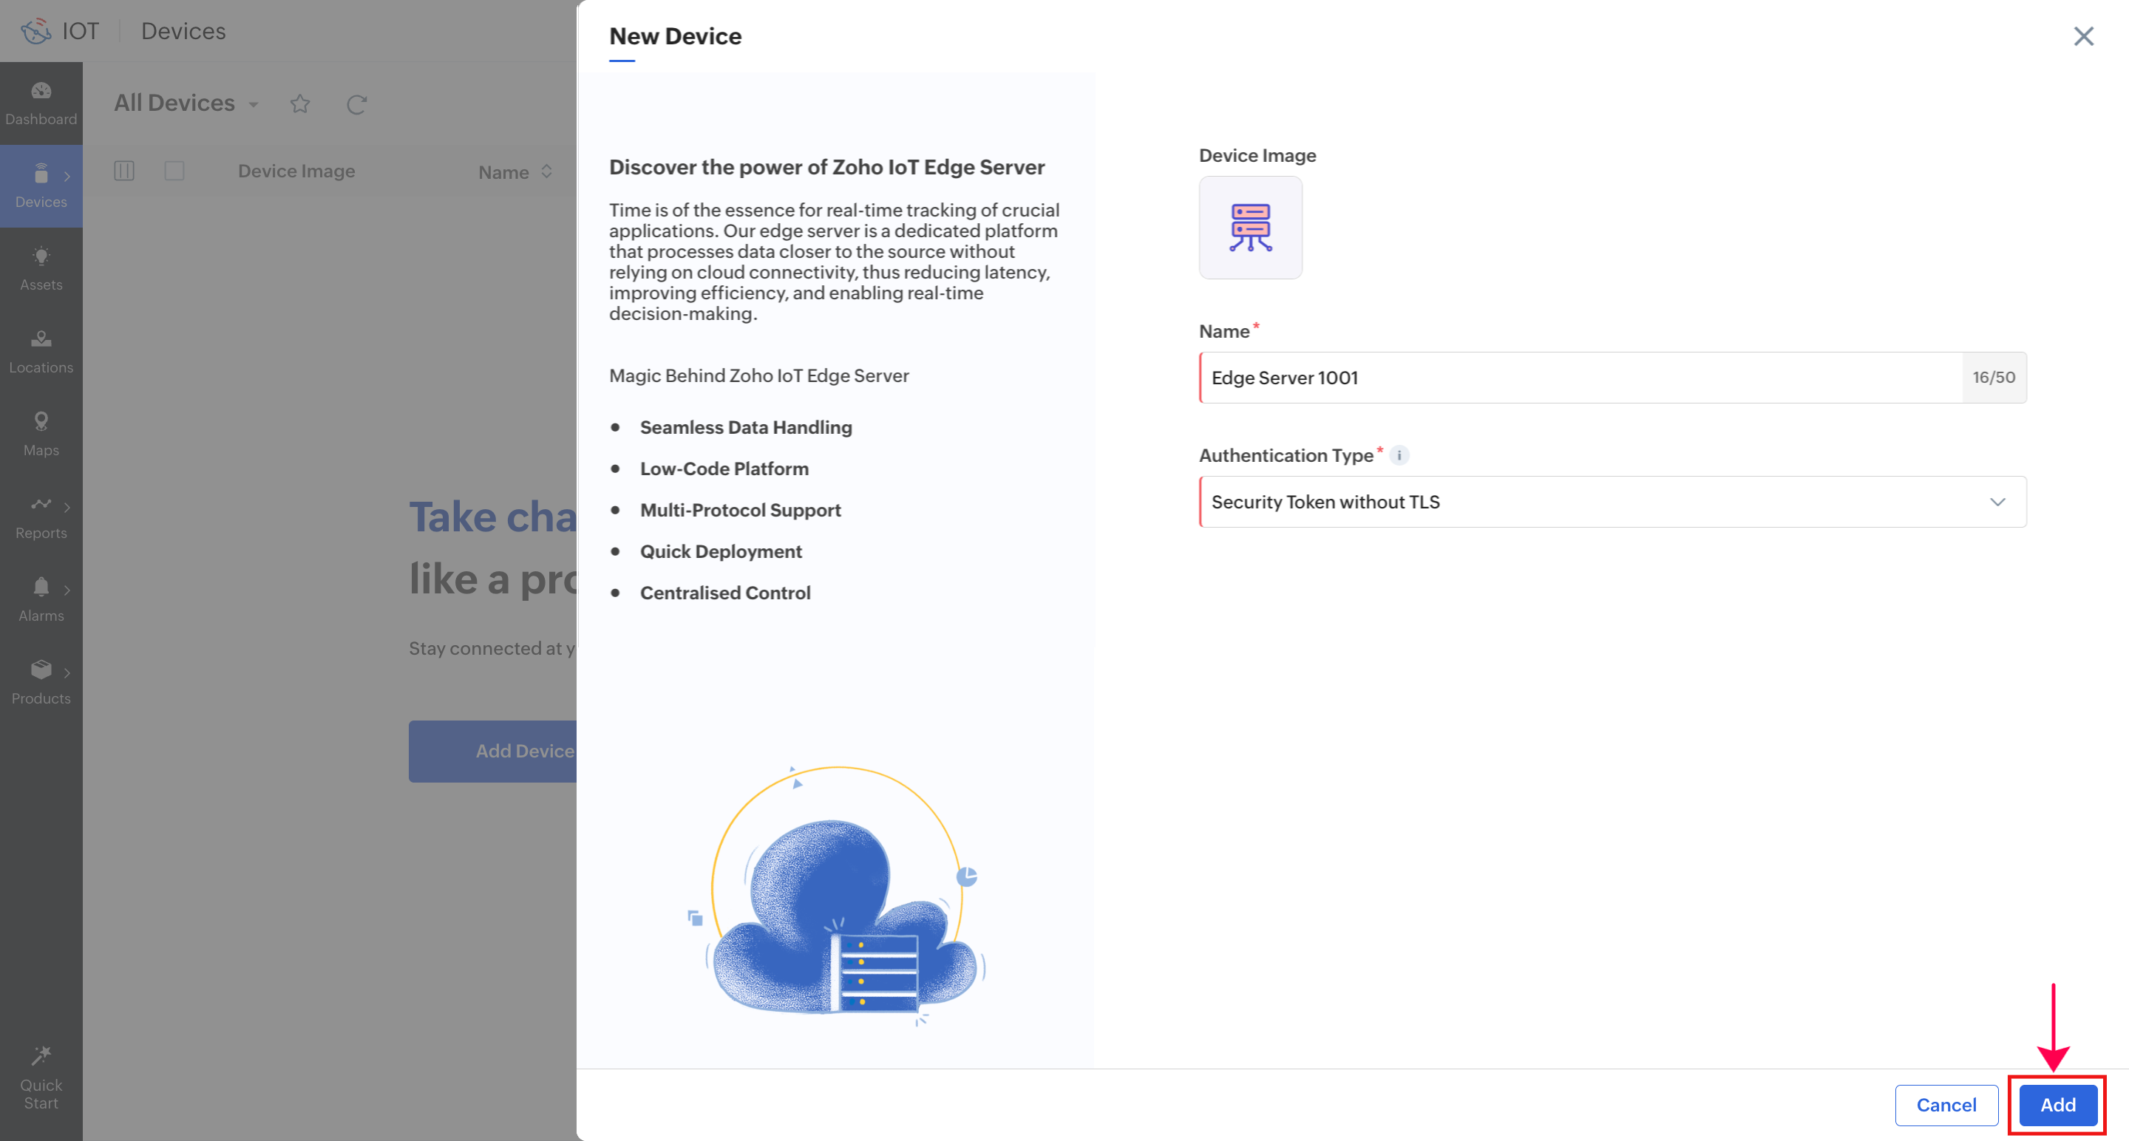The image size is (2129, 1141).
Task: Click Magic Behind Zoho IoT Edge Server text
Action: [758, 376]
